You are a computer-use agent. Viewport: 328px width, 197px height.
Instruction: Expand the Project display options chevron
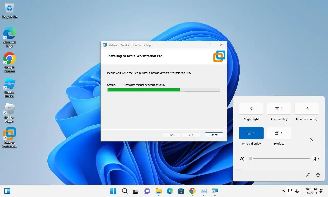(x=282, y=133)
